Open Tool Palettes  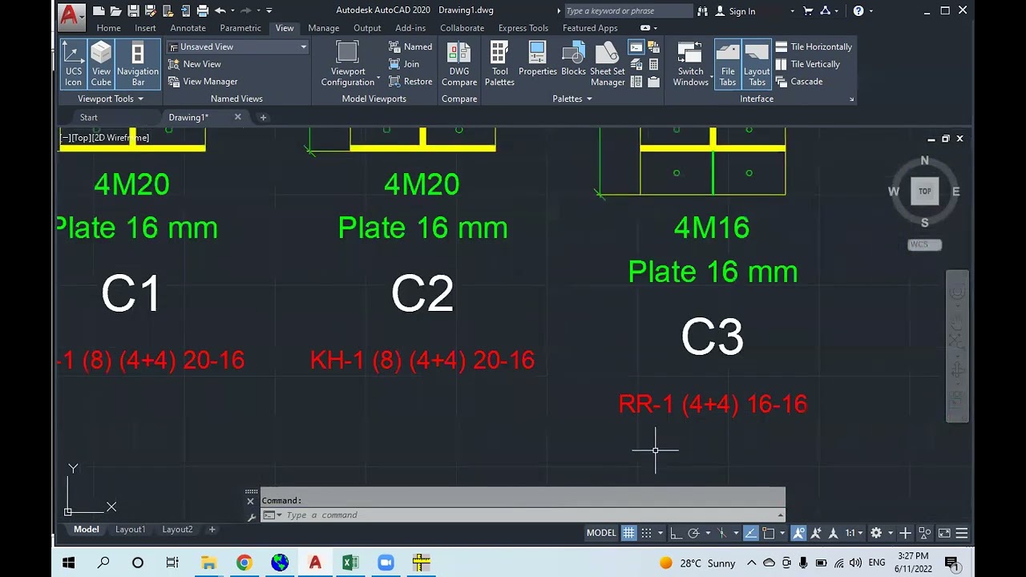tap(499, 64)
